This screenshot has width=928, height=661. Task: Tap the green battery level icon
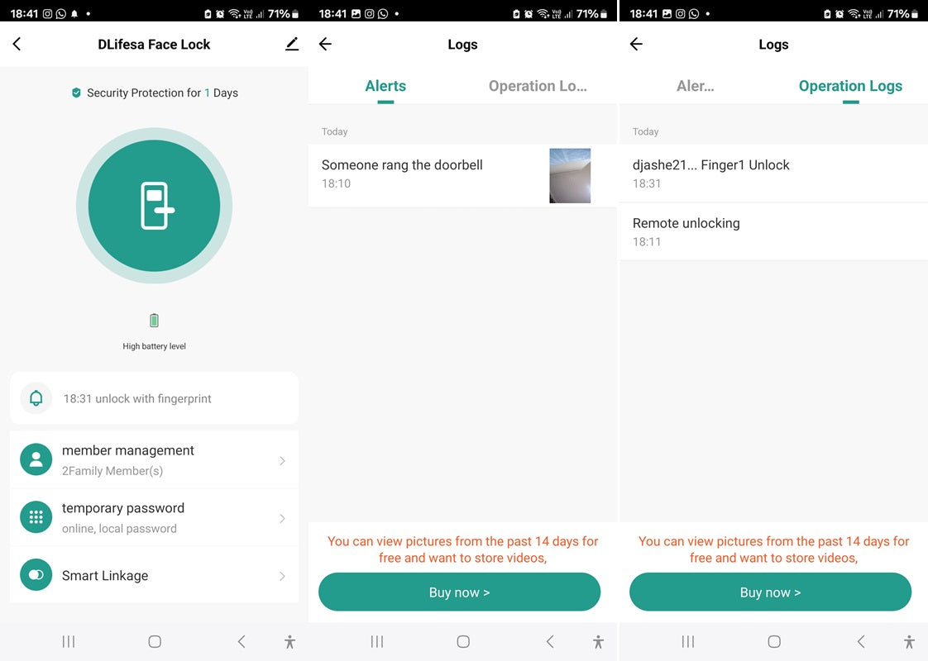154,321
